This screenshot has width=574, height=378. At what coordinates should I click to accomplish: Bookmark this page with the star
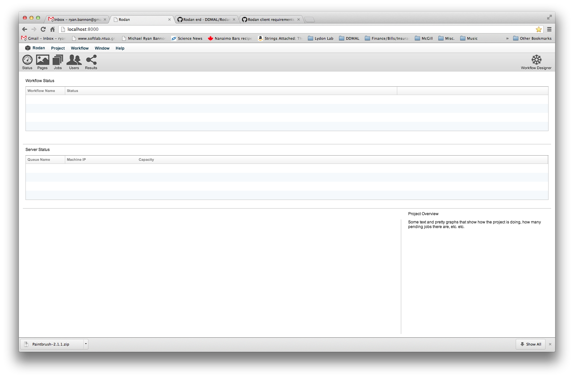click(539, 29)
